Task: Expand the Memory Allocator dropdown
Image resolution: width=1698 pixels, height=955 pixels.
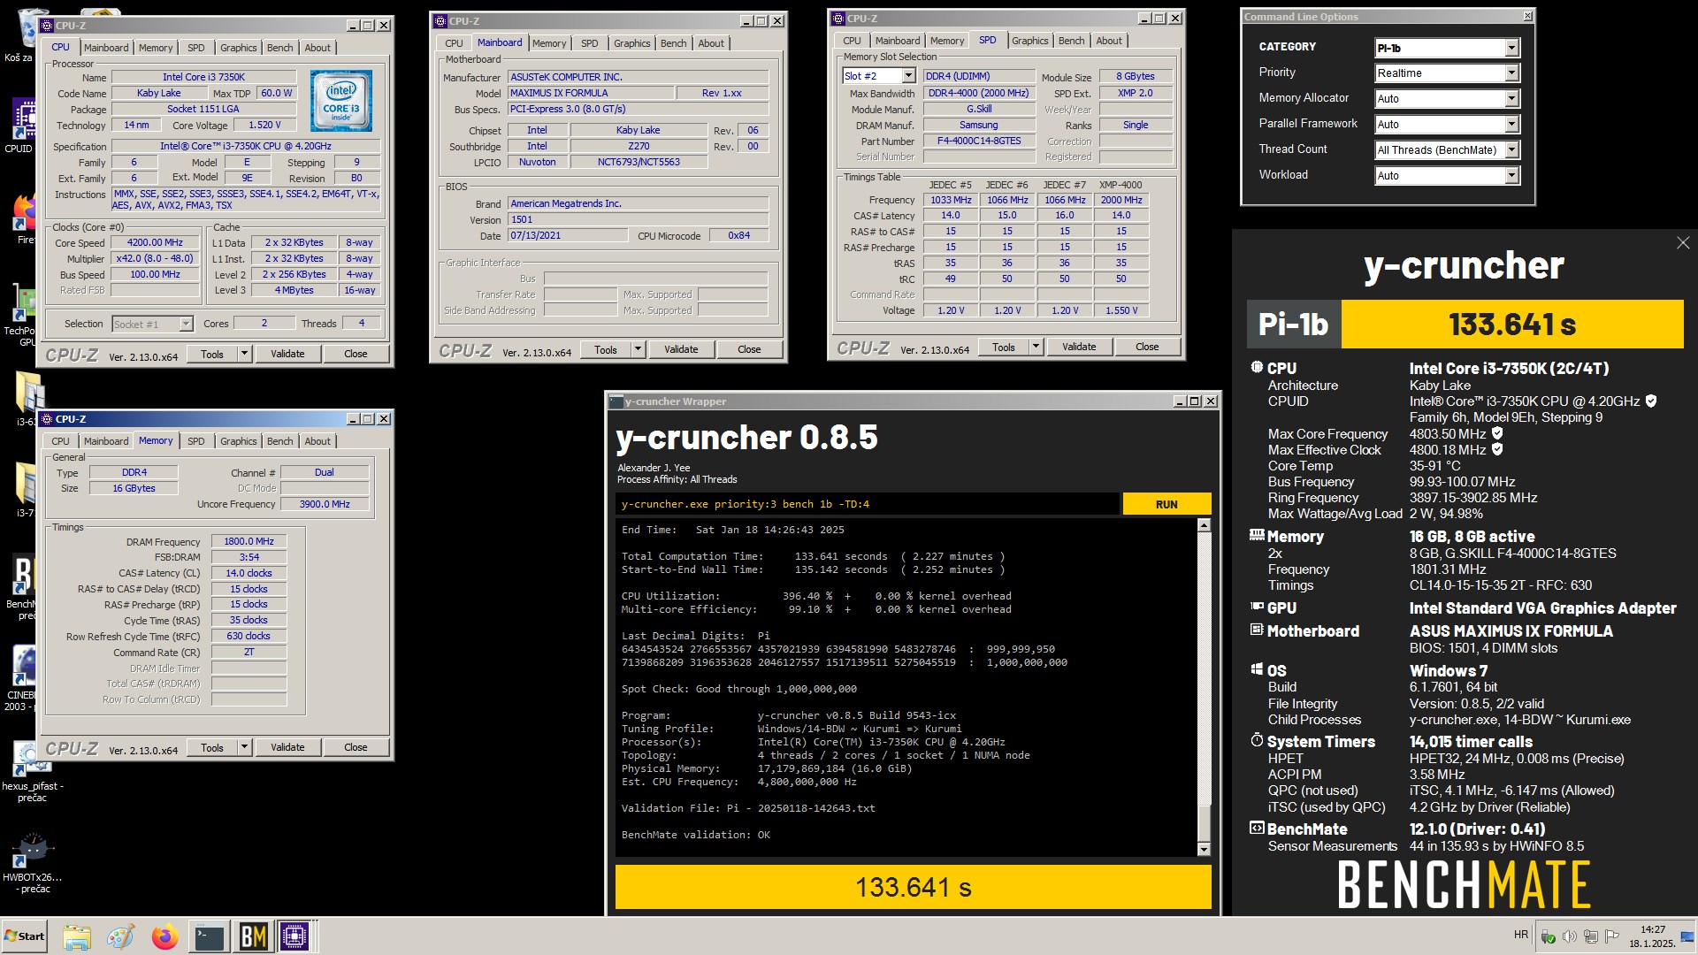Action: (x=1511, y=99)
